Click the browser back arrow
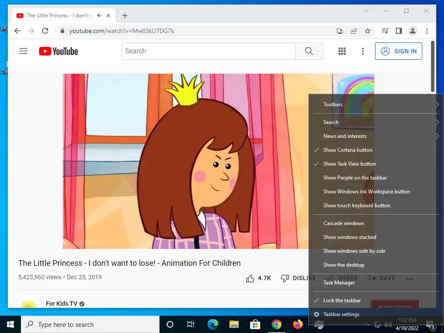The width and height of the screenshot is (444, 333). click(17, 31)
